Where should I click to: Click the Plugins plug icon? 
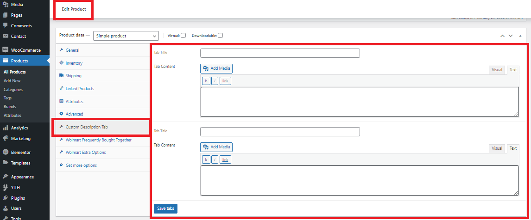[x=6, y=198]
